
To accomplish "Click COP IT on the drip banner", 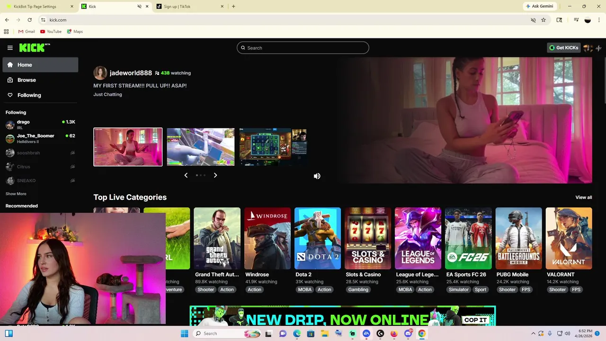I will tap(475, 320).
